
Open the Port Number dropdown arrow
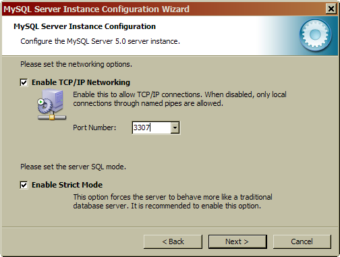click(175, 127)
